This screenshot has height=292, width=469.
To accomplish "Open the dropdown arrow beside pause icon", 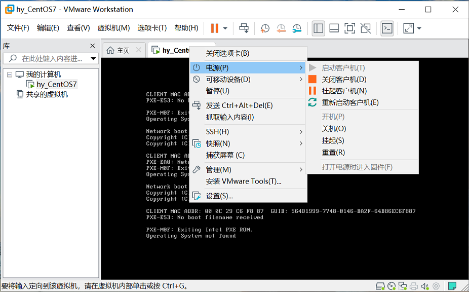I will click(225, 28).
